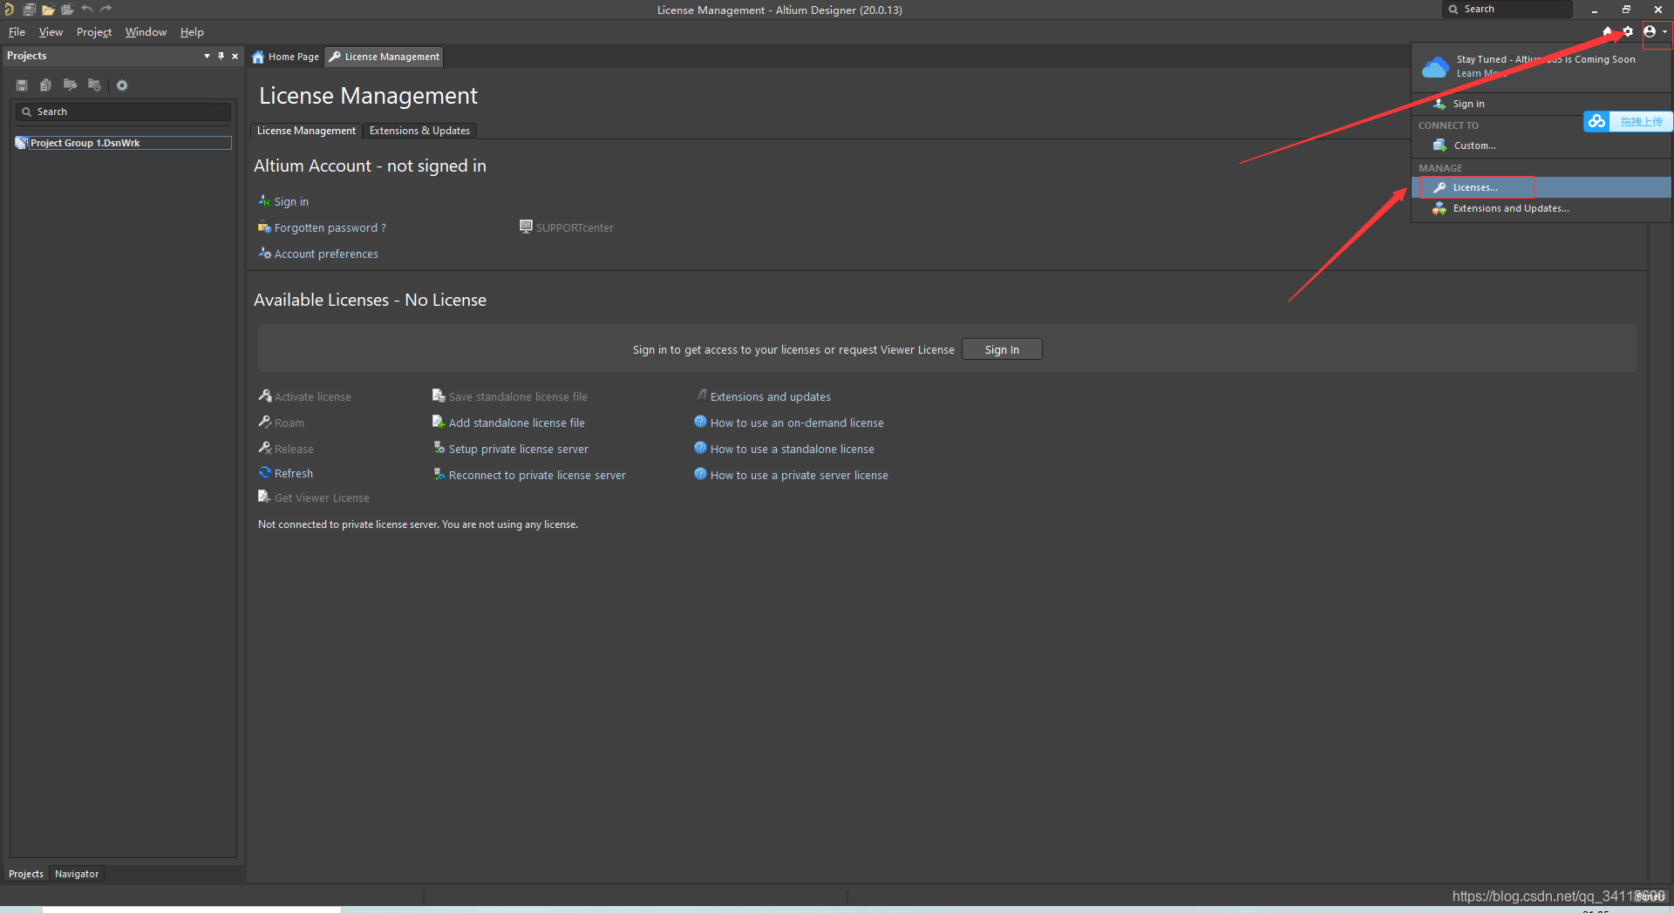This screenshot has height=913, width=1674.
Task: Click the Sign in link under Altium Account
Action: 291,201
